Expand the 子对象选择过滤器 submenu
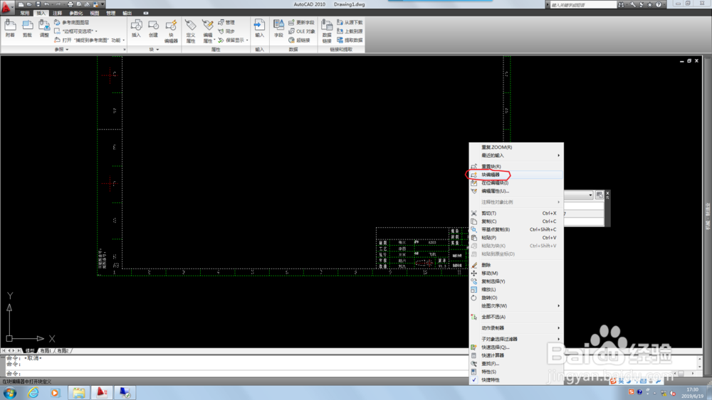The height and width of the screenshot is (400, 712). (x=516, y=339)
